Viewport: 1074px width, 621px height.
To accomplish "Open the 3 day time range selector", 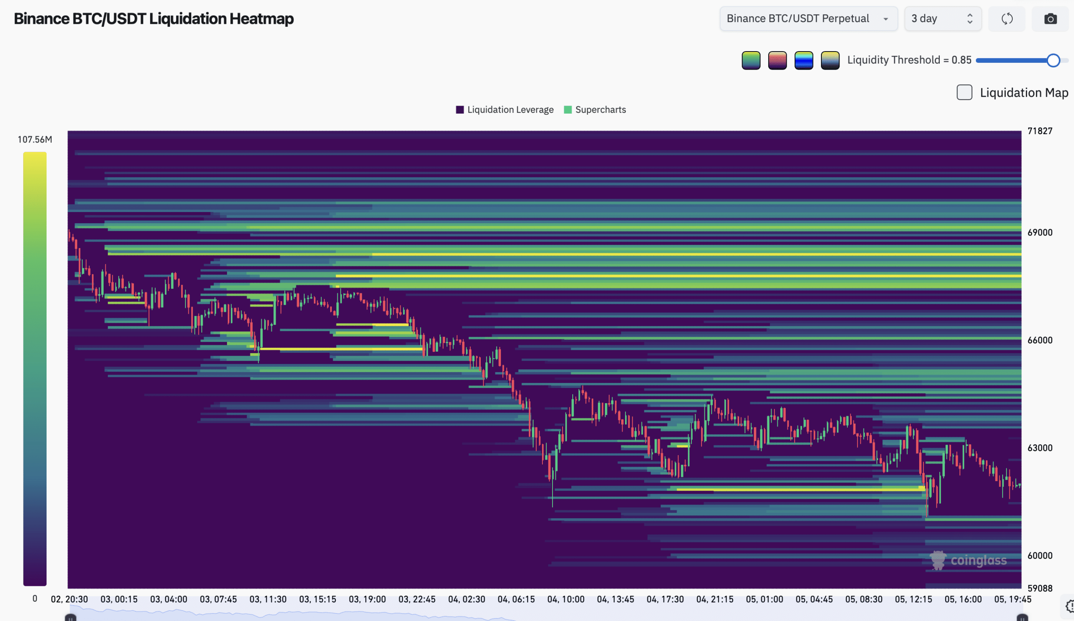I will tap(943, 19).
